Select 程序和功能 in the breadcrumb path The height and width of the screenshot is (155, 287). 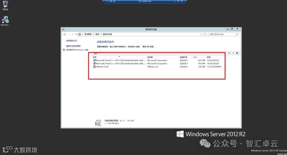[x=107, y=34]
